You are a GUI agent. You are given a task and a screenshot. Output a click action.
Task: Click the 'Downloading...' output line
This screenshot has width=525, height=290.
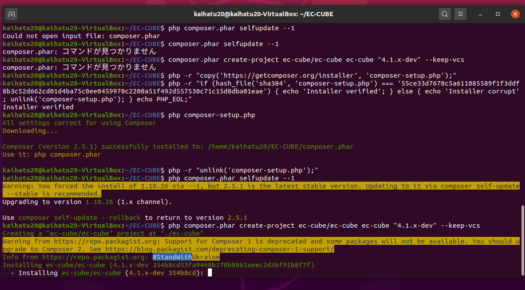point(30,131)
